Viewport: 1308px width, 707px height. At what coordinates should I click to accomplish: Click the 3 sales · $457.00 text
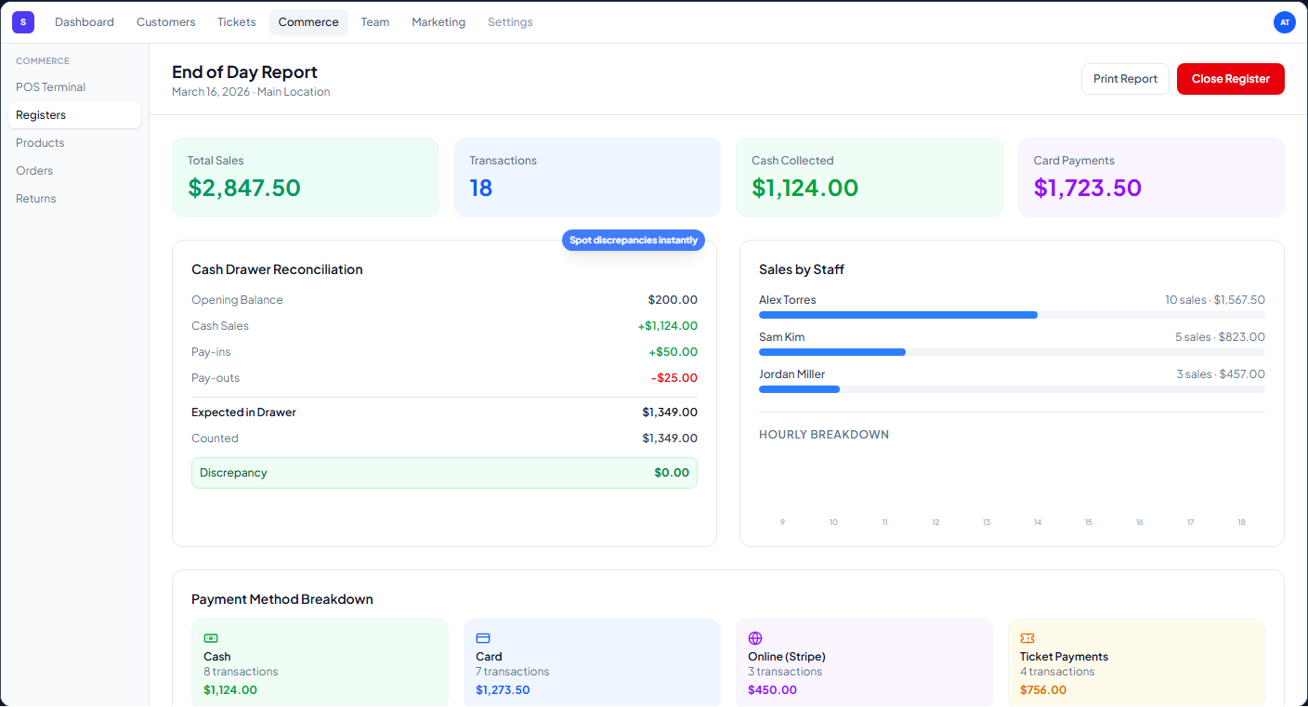(1221, 374)
